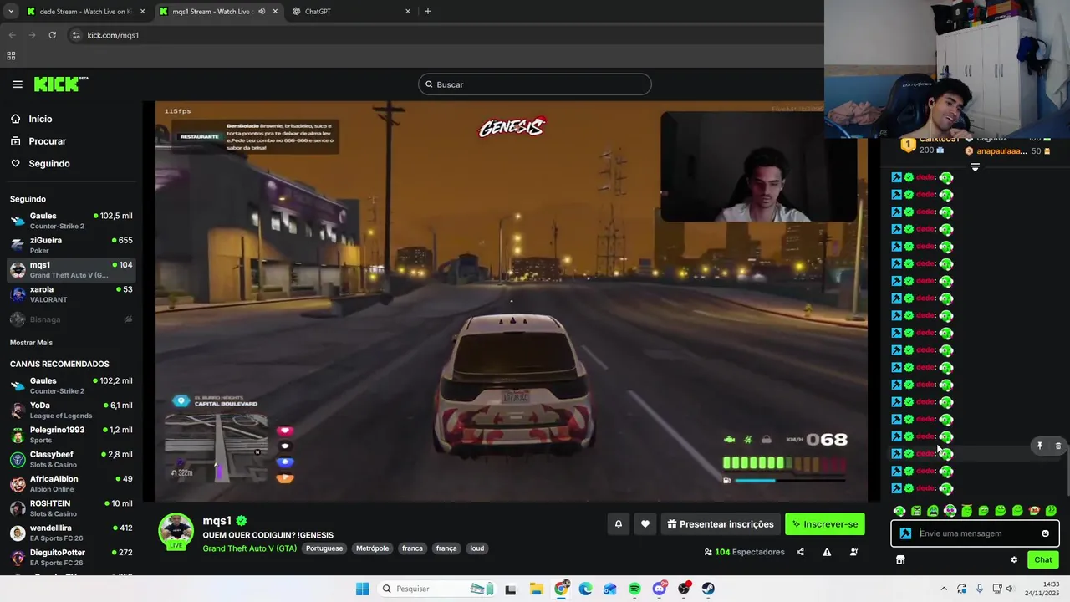Open the browser apps grid icon
Screen dimensions: 1070x602
(x=11, y=56)
